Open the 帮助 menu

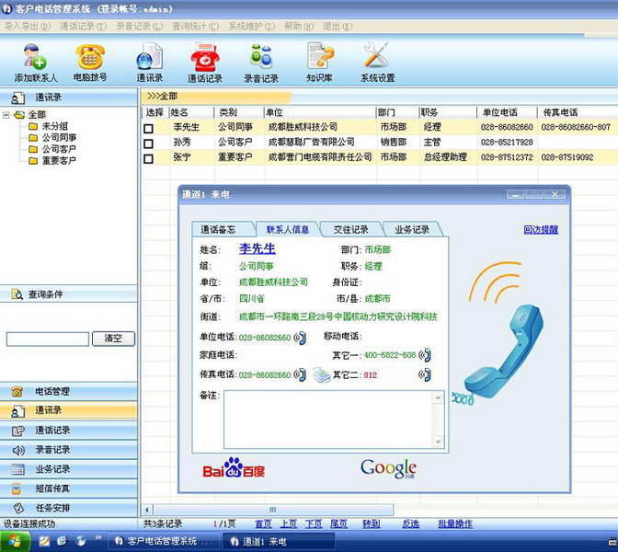coord(299,27)
